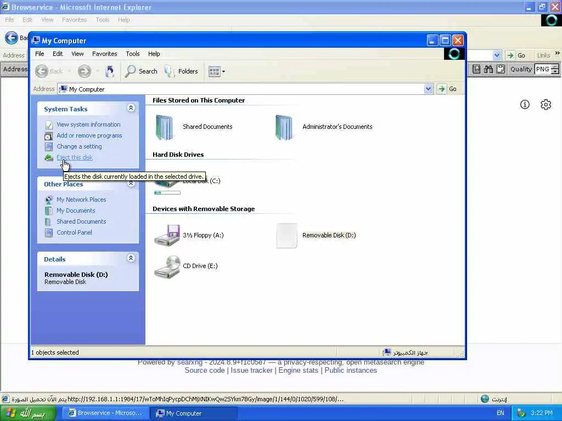The width and height of the screenshot is (562, 421).
Task: Open My Network Places link
Action: [81, 200]
